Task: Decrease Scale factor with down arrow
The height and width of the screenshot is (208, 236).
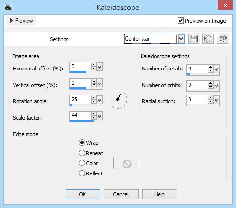Action: (94, 118)
